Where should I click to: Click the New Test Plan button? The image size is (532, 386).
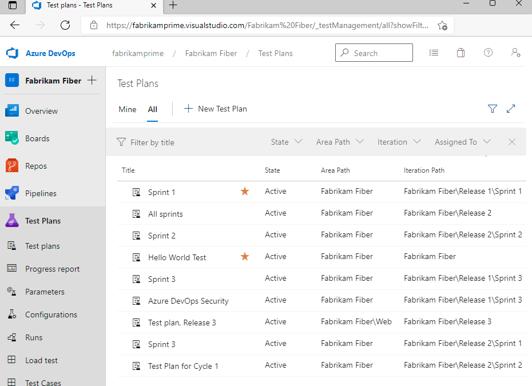[216, 109]
